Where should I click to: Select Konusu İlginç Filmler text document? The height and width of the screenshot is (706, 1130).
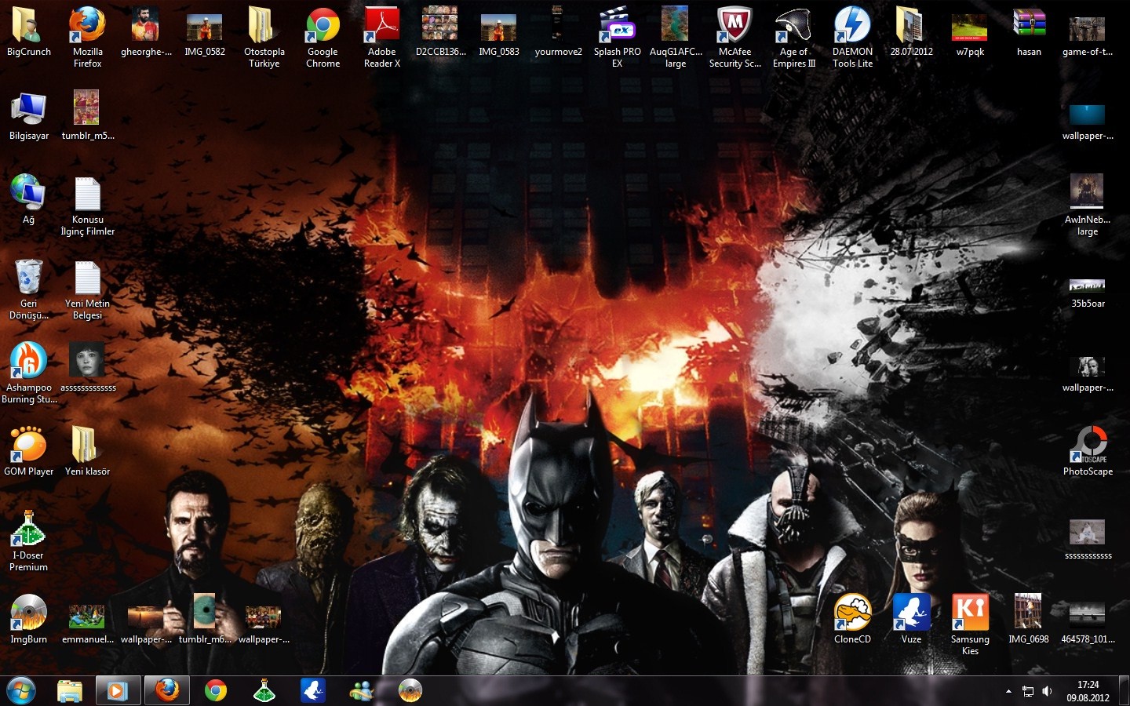tap(87, 193)
